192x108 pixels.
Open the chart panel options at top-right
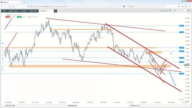click(x=188, y=14)
